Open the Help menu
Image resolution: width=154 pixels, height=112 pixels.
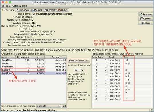(24, 6)
